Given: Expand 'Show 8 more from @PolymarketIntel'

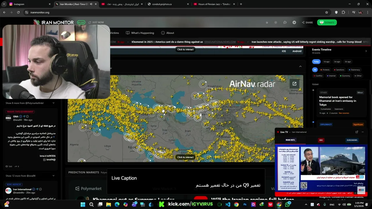Looking at the screenshot, I should [x=30, y=103].
